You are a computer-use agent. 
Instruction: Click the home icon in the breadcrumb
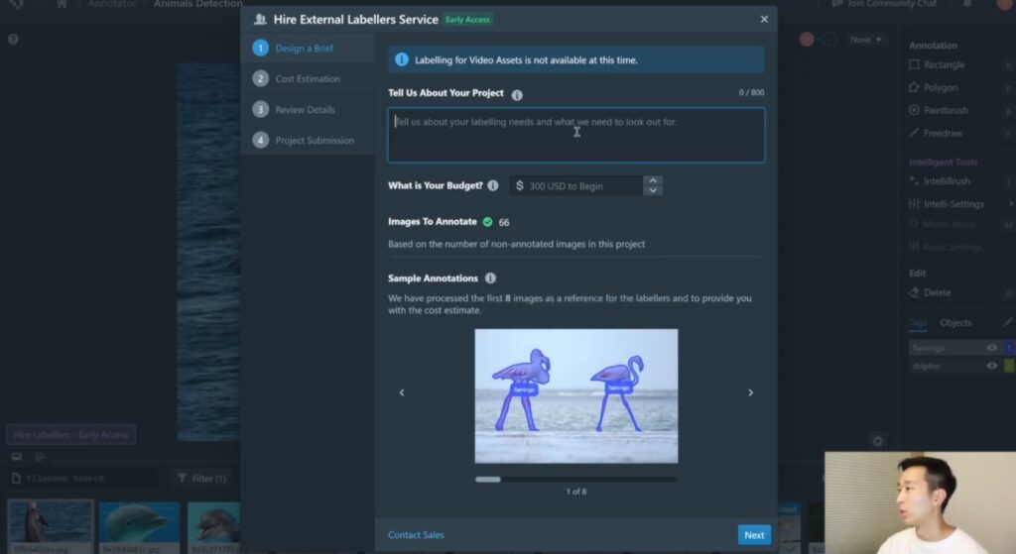62,4
